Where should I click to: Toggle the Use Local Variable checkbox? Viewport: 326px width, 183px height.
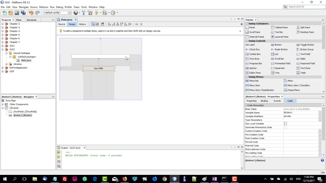click(x=286, y=124)
